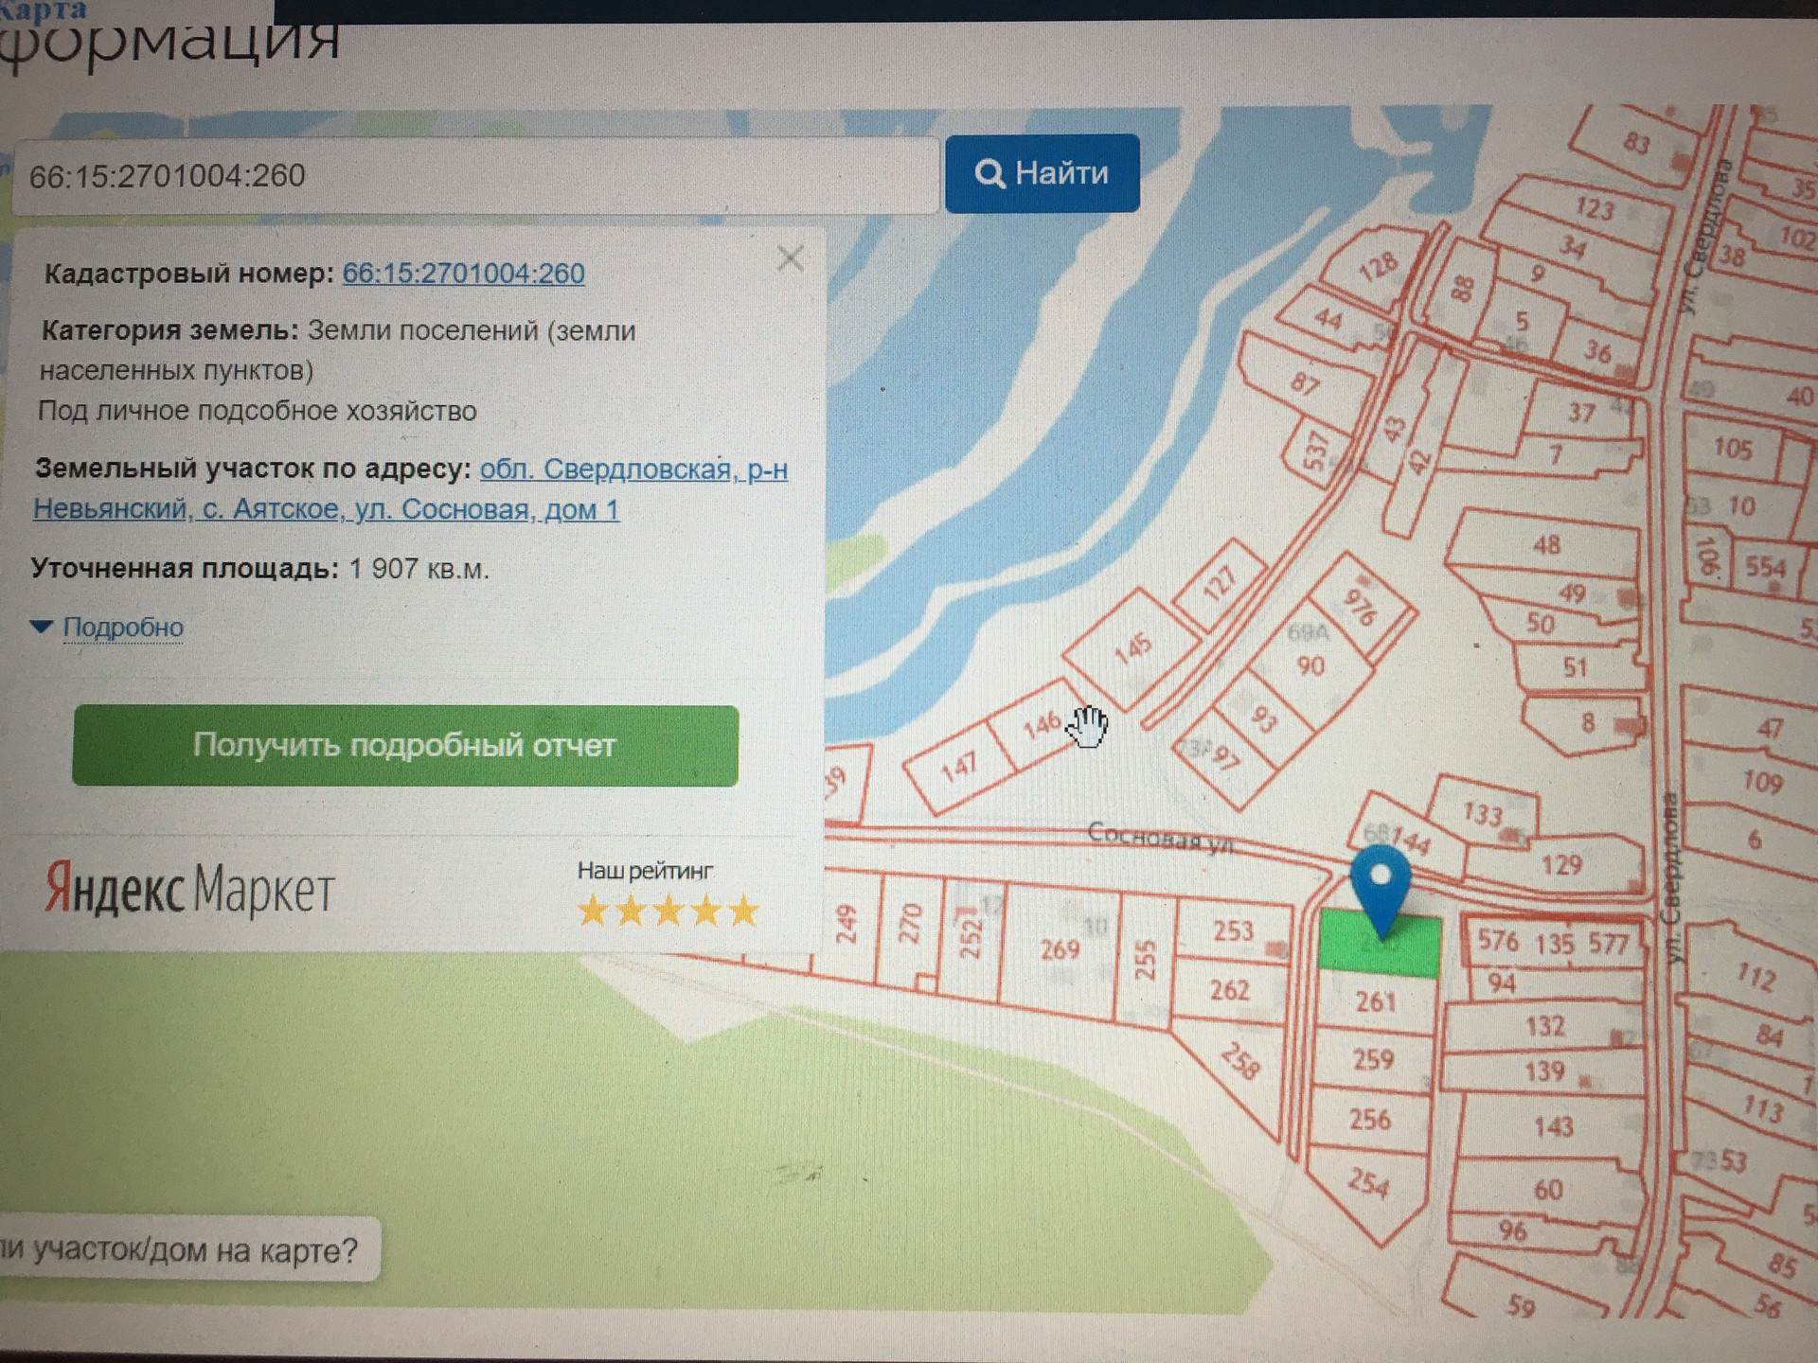Select parcel 129 on the map
Viewport: 1818px width, 1363px height.
1560,864
